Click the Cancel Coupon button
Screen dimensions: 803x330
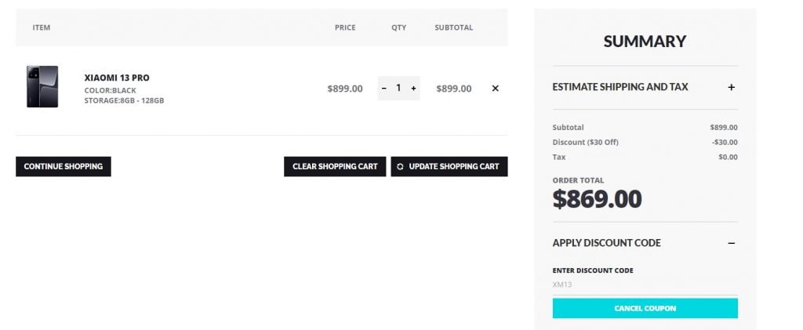645,308
